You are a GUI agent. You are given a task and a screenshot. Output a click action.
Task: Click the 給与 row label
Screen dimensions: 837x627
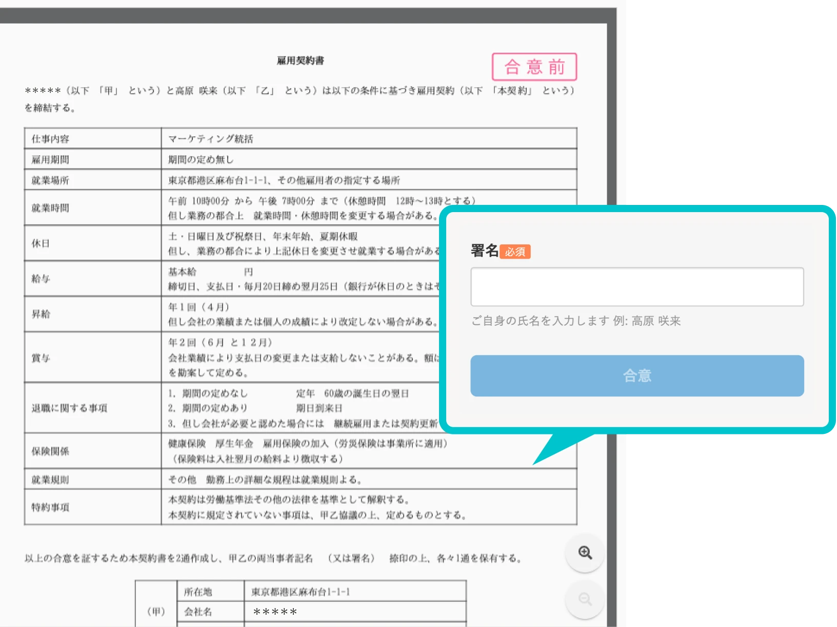tap(41, 279)
